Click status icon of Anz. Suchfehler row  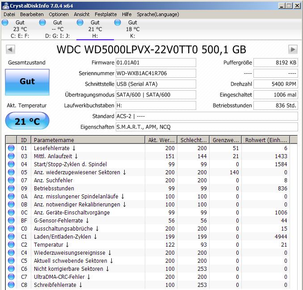[11, 180]
